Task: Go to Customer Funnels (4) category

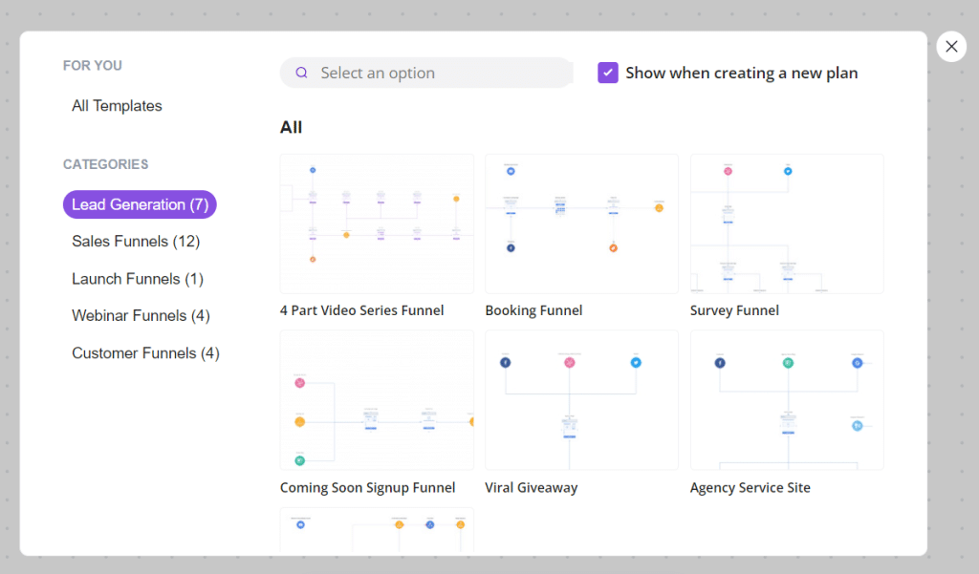Action: tap(145, 353)
